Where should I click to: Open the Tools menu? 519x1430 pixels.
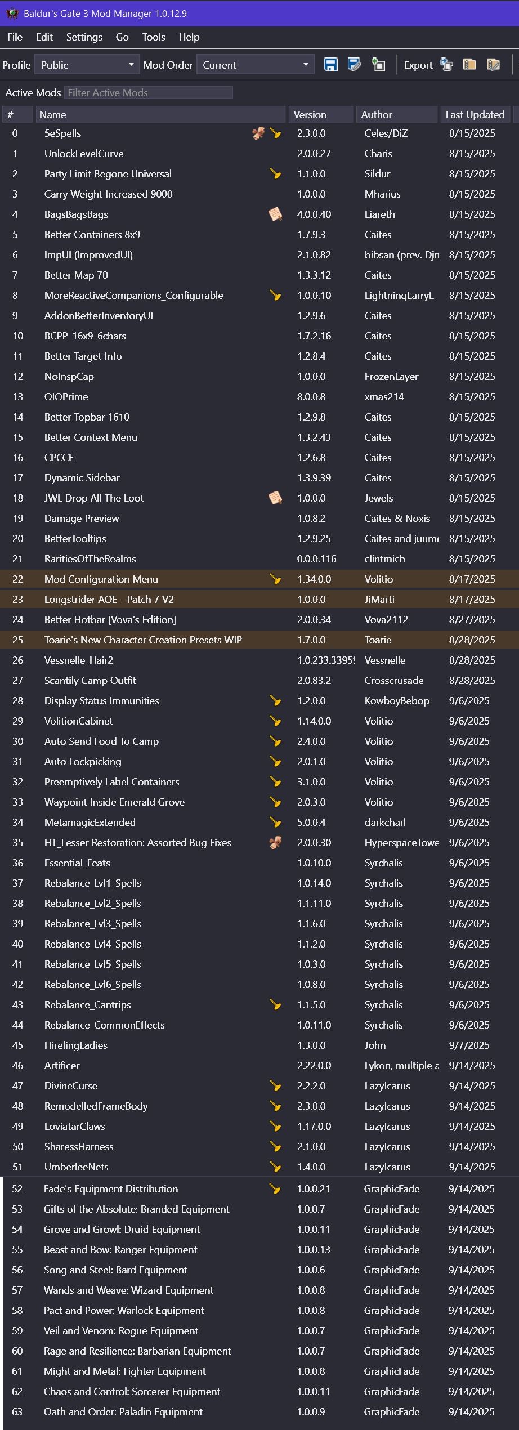(154, 37)
